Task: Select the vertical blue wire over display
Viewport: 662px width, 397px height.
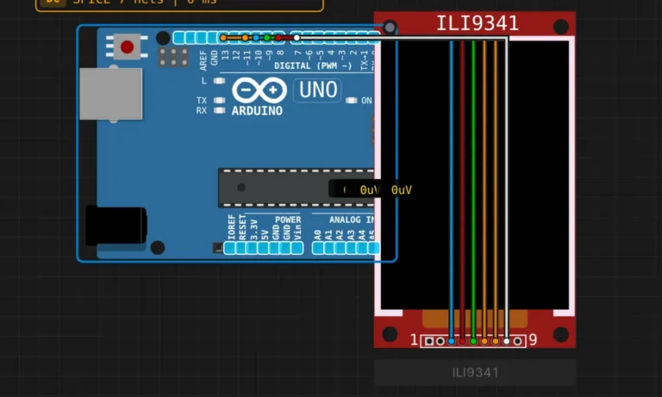Action: [x=452, y=189]
